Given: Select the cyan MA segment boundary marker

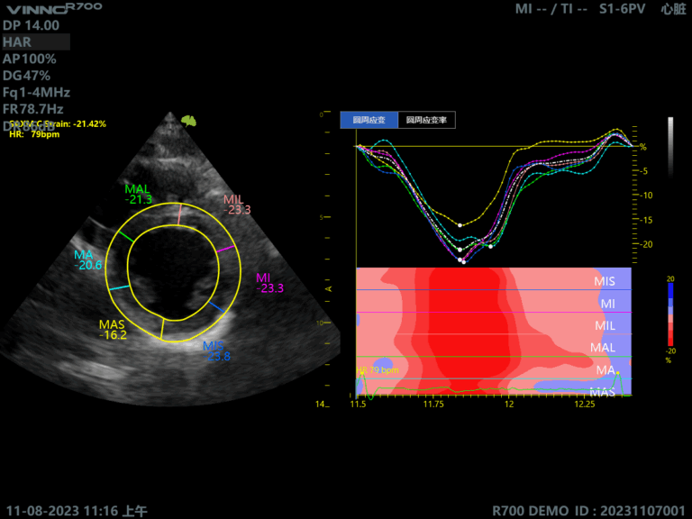Looking at the screenshot, I should click(118, 287).
